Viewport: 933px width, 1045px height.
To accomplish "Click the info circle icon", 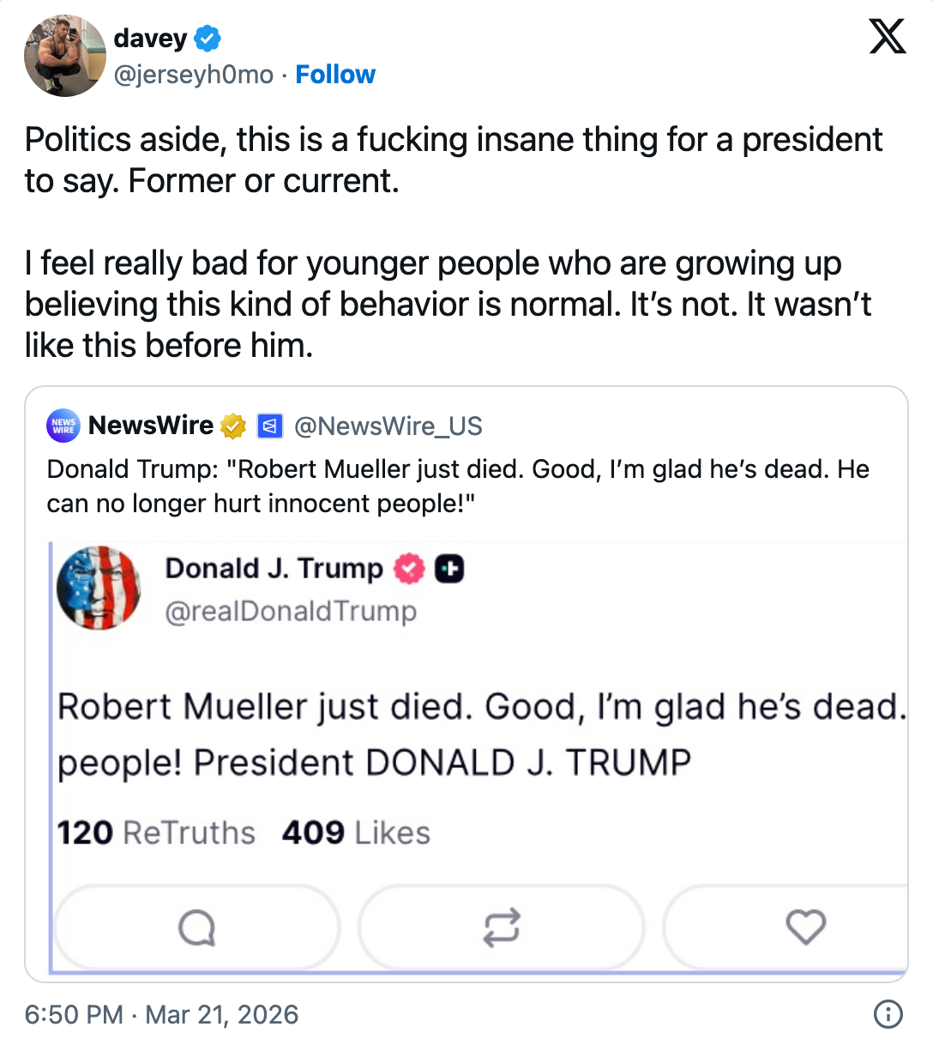I will (888, 1014).
